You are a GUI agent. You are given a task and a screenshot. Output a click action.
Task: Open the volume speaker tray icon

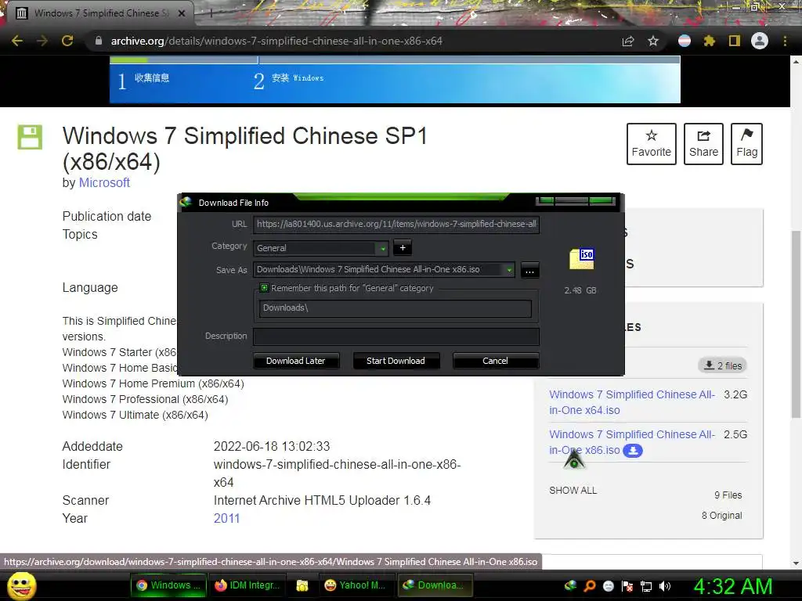click(665, 586)
